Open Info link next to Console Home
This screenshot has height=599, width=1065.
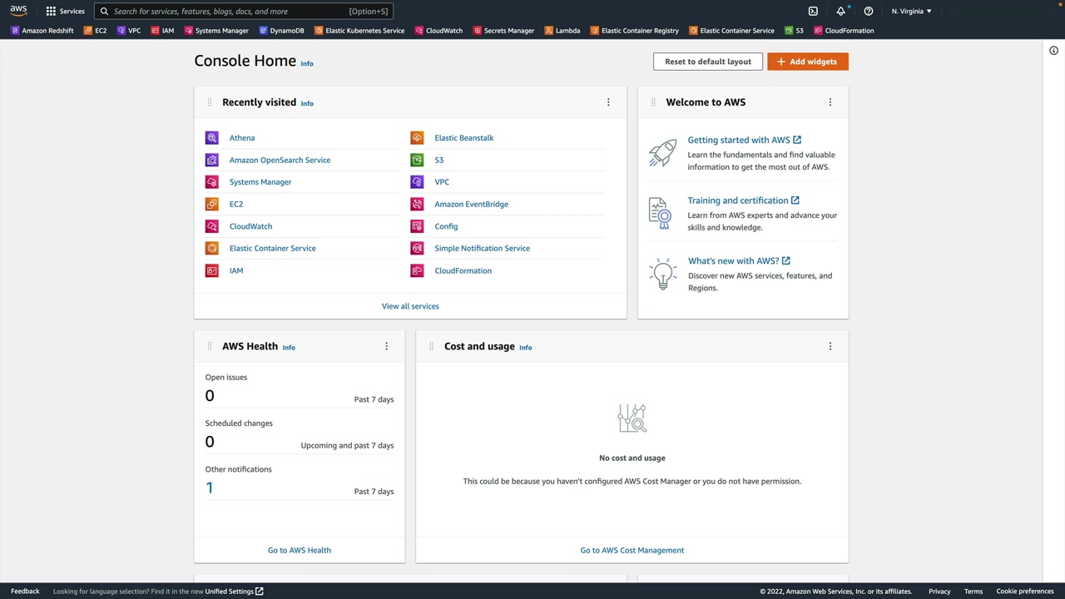[307, 63]
